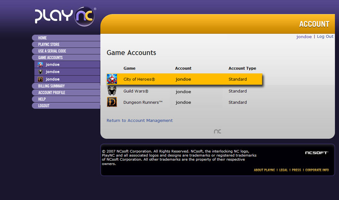Click the NCsoft logo in footer
The height and width of the screenshot is (200, 339).
click(x=317, y=153)
